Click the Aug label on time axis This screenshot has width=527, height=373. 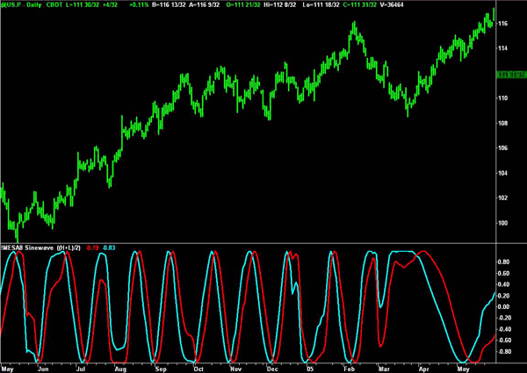(x=119, y=368)
